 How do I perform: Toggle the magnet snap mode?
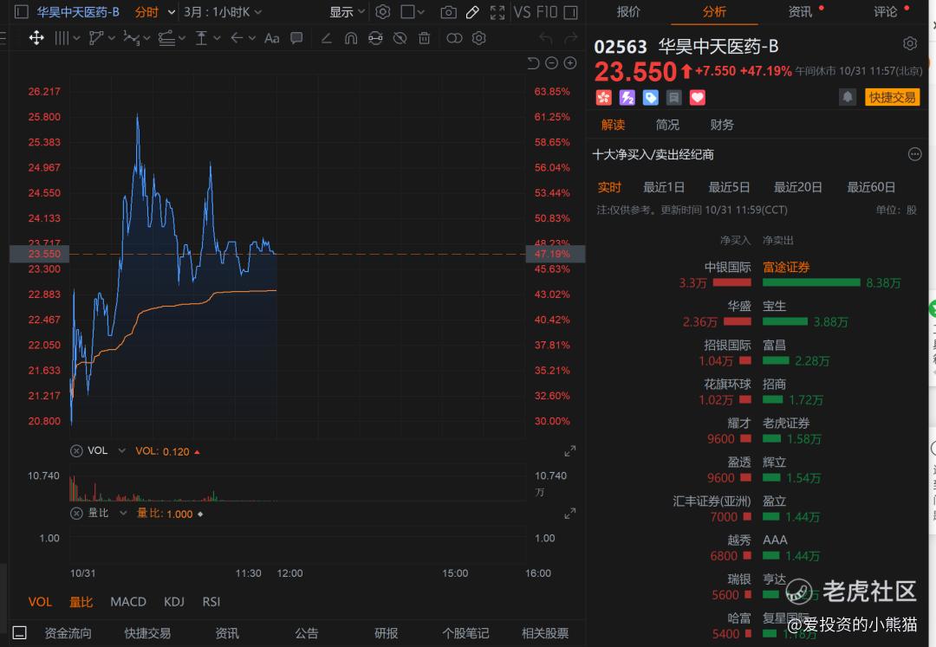351,38
